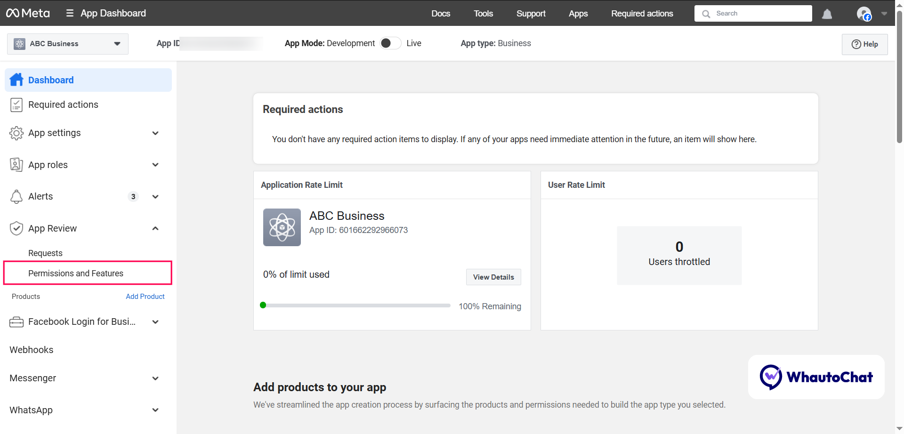Open Tools in the top navigation
The image size is (904, 434).
coord(483,14)
